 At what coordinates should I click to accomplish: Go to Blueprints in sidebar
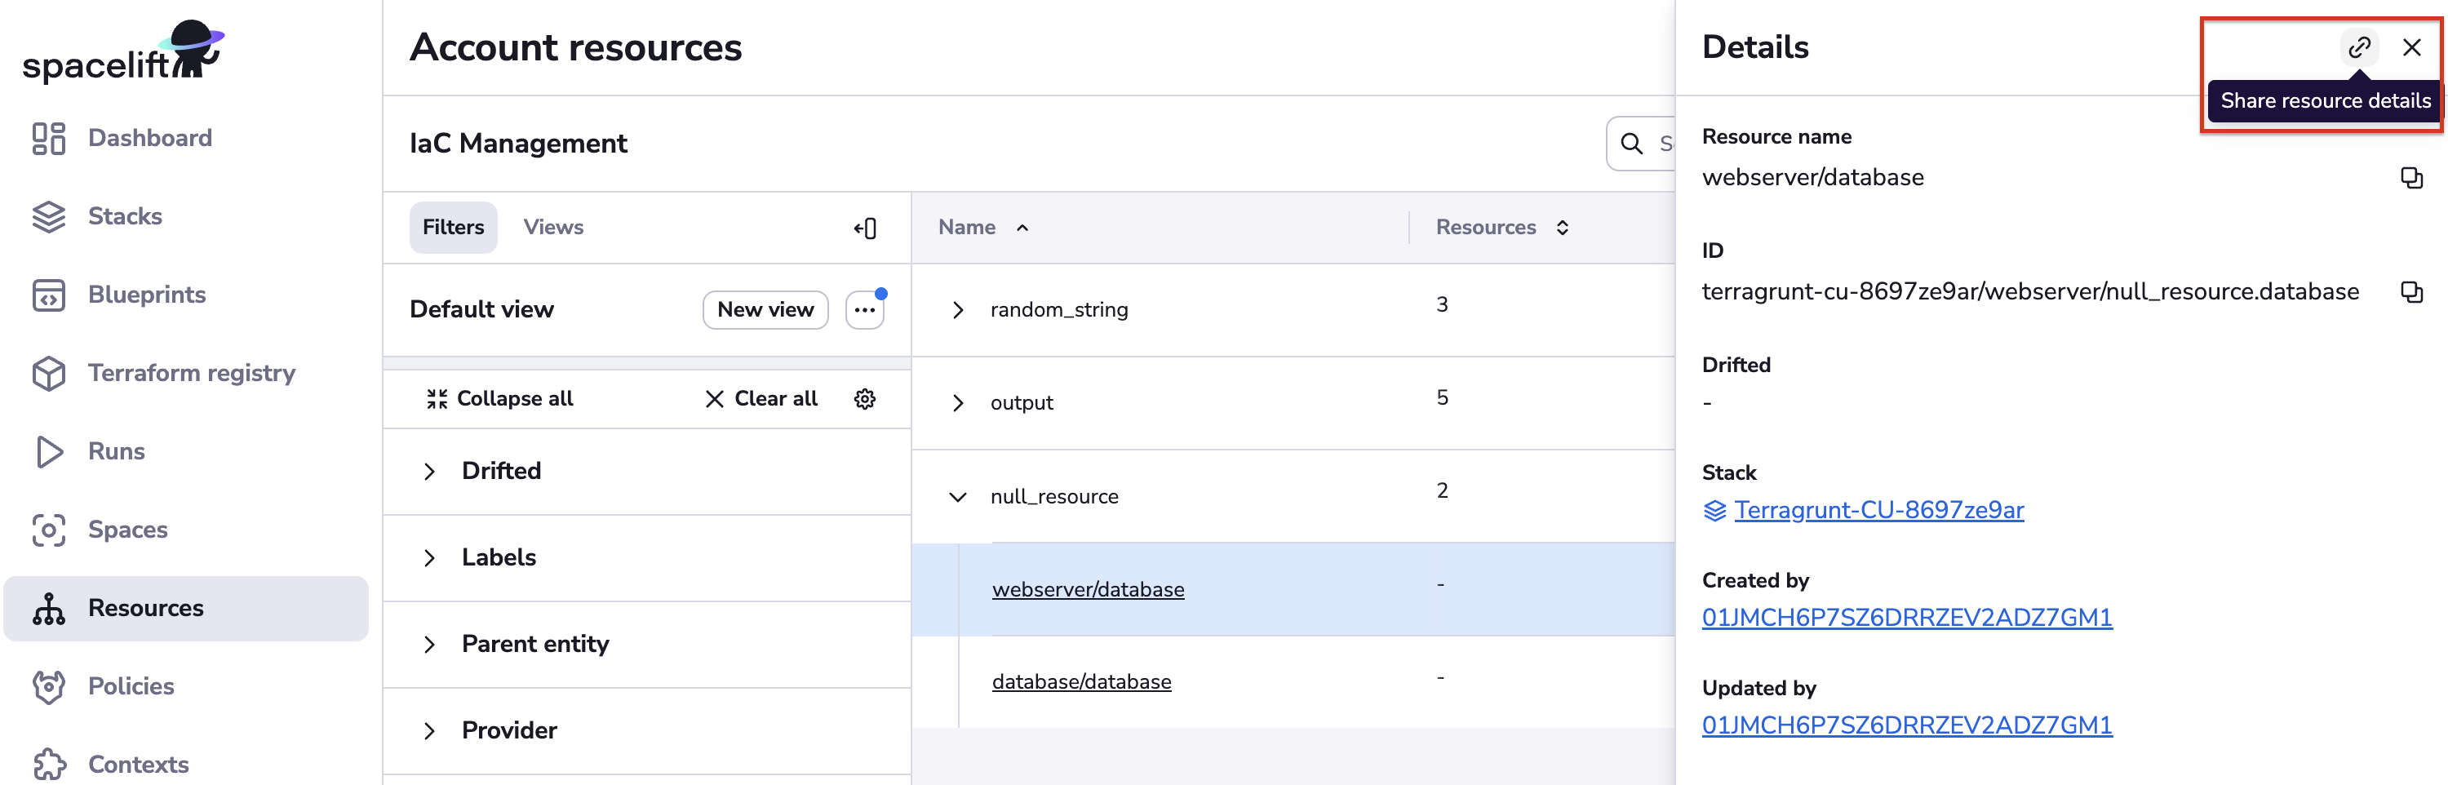click(146, 295)
